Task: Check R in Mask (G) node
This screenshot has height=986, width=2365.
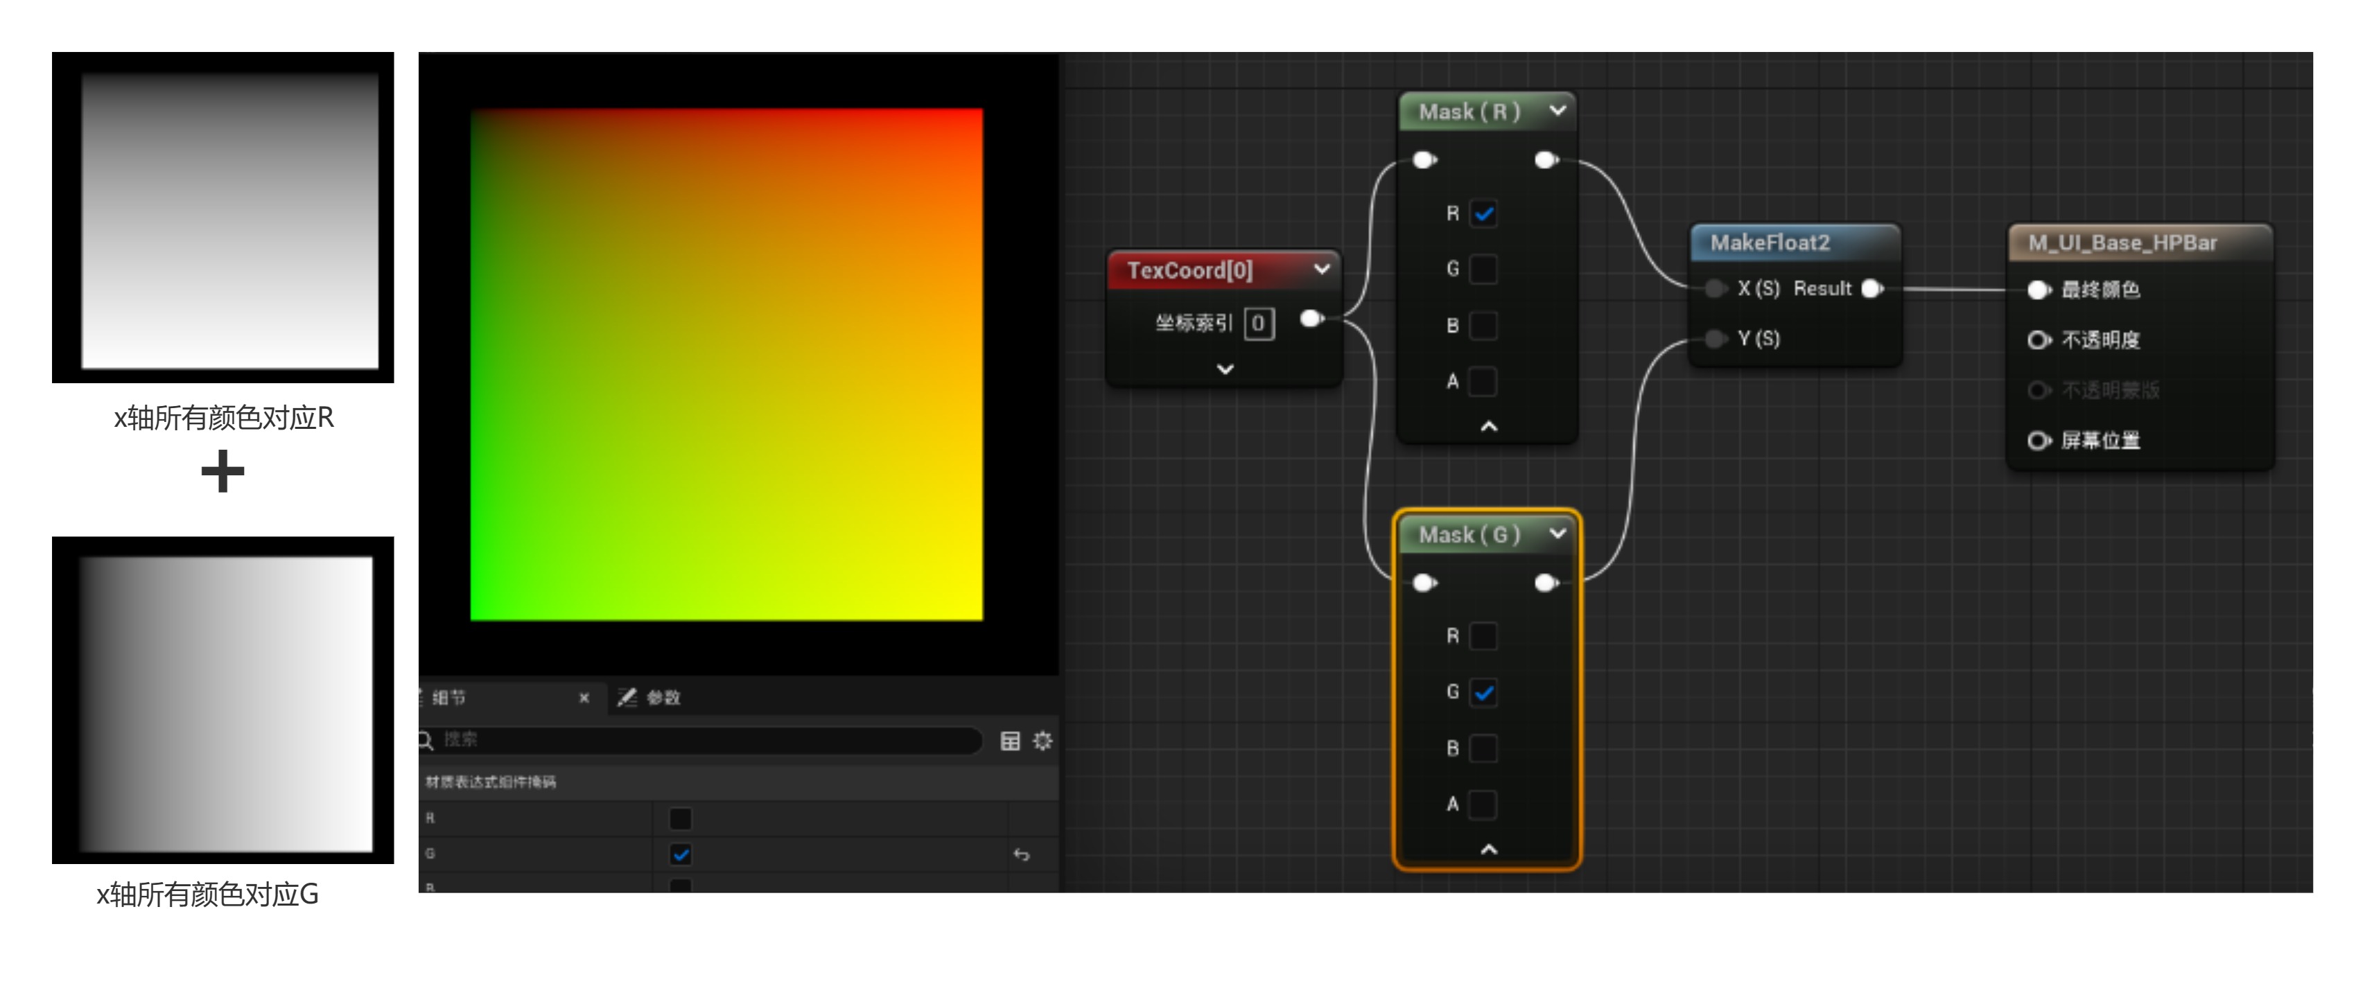Action: tap(1483, 636)
